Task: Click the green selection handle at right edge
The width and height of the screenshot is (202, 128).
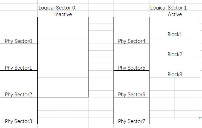Action: 201,118
